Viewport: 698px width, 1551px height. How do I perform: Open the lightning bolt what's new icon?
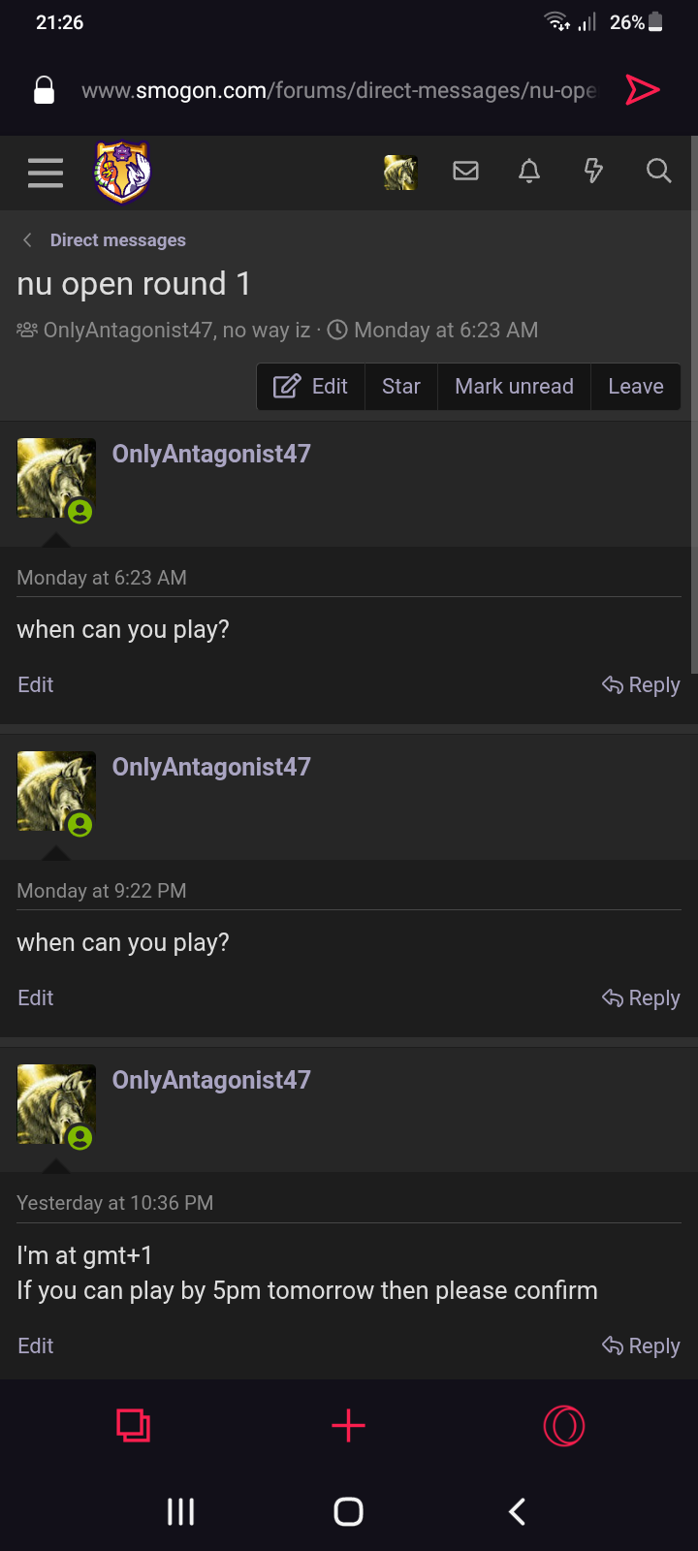tap(593, 172)
